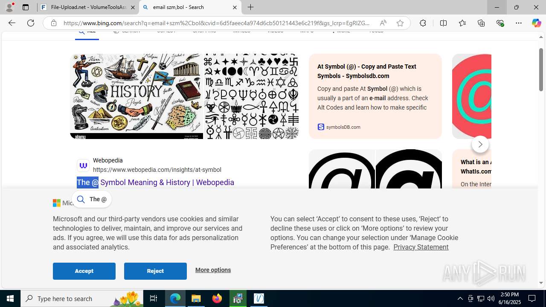Open the meet now tray icon
This screenshot has height=307, width=546.
(x=470, y=298)
